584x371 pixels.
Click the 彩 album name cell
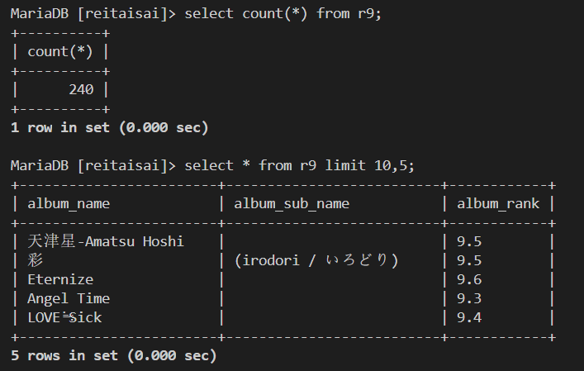pos(36,260)
